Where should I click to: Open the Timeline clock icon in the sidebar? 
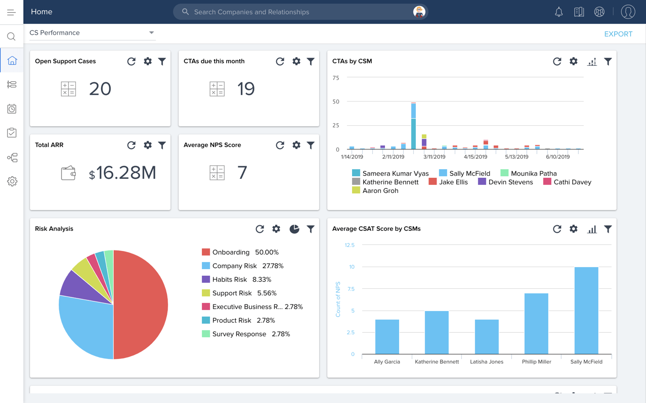coord(11,109)
